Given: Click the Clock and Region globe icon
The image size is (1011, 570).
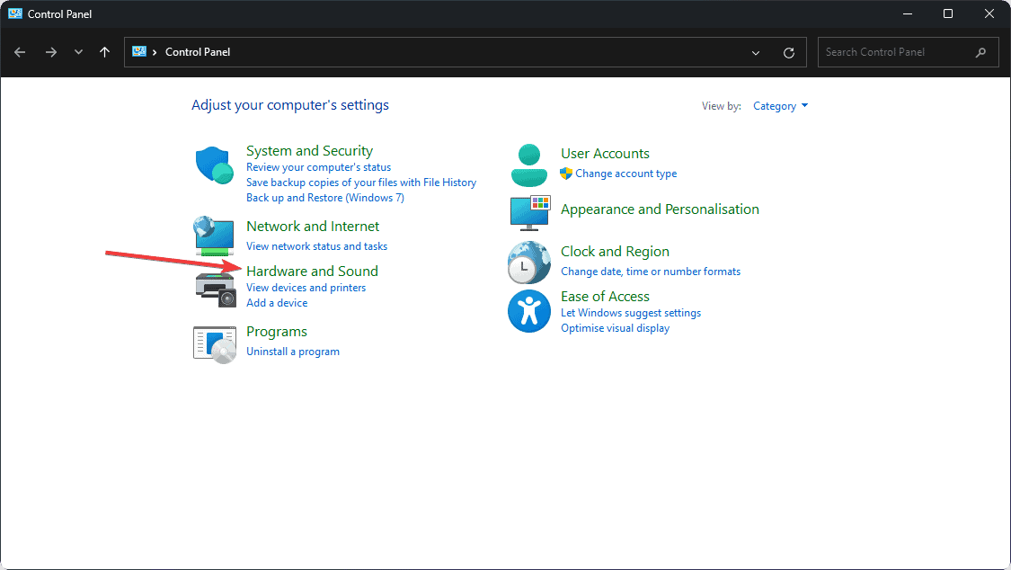Looking at the screenshot, I should click(x=529, y=263).
